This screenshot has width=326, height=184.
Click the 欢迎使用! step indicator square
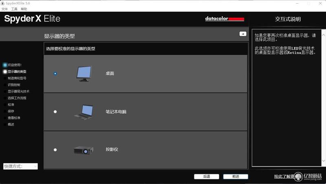pyautogui.click(x=5, y=65)
